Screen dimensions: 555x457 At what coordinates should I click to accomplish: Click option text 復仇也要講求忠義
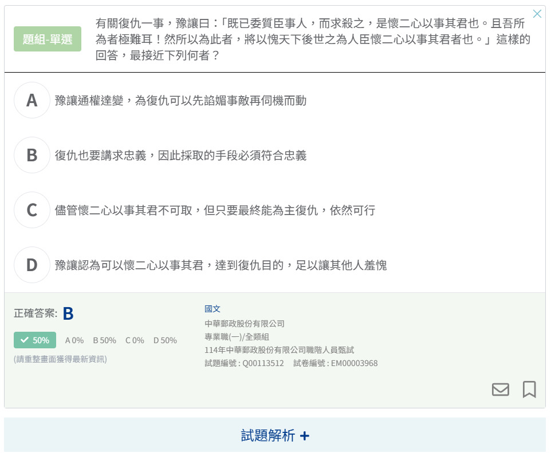180,156
